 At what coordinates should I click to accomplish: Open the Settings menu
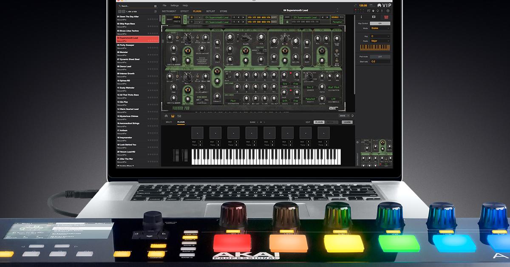tap(175, 6)
